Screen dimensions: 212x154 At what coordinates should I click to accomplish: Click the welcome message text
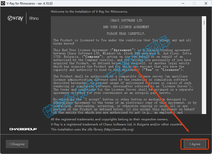(89, 11)
